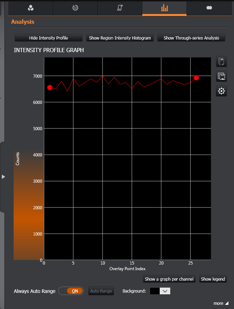Open graph settings gear icon

(x=221, y=91)
